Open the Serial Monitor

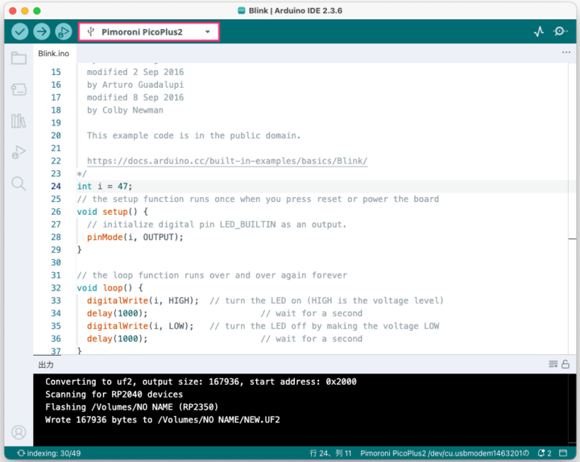point(561,31)
